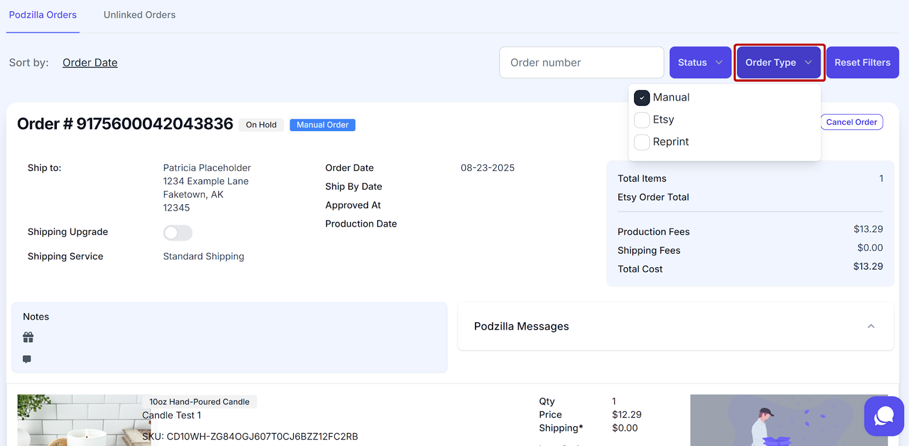Open the Status filter dropdown
Screen dimensions: 909x446
(x=700, y=62)
